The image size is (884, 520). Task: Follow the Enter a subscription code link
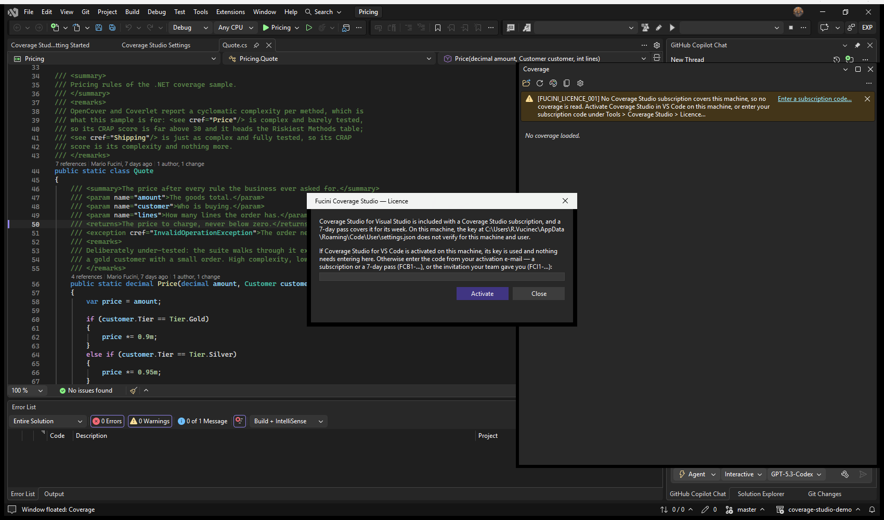click(x=814, y=99)
